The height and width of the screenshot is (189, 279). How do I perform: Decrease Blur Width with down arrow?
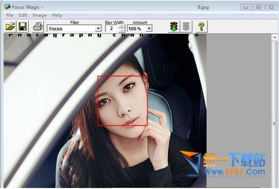pyautogui.click(x=122, y=30)
